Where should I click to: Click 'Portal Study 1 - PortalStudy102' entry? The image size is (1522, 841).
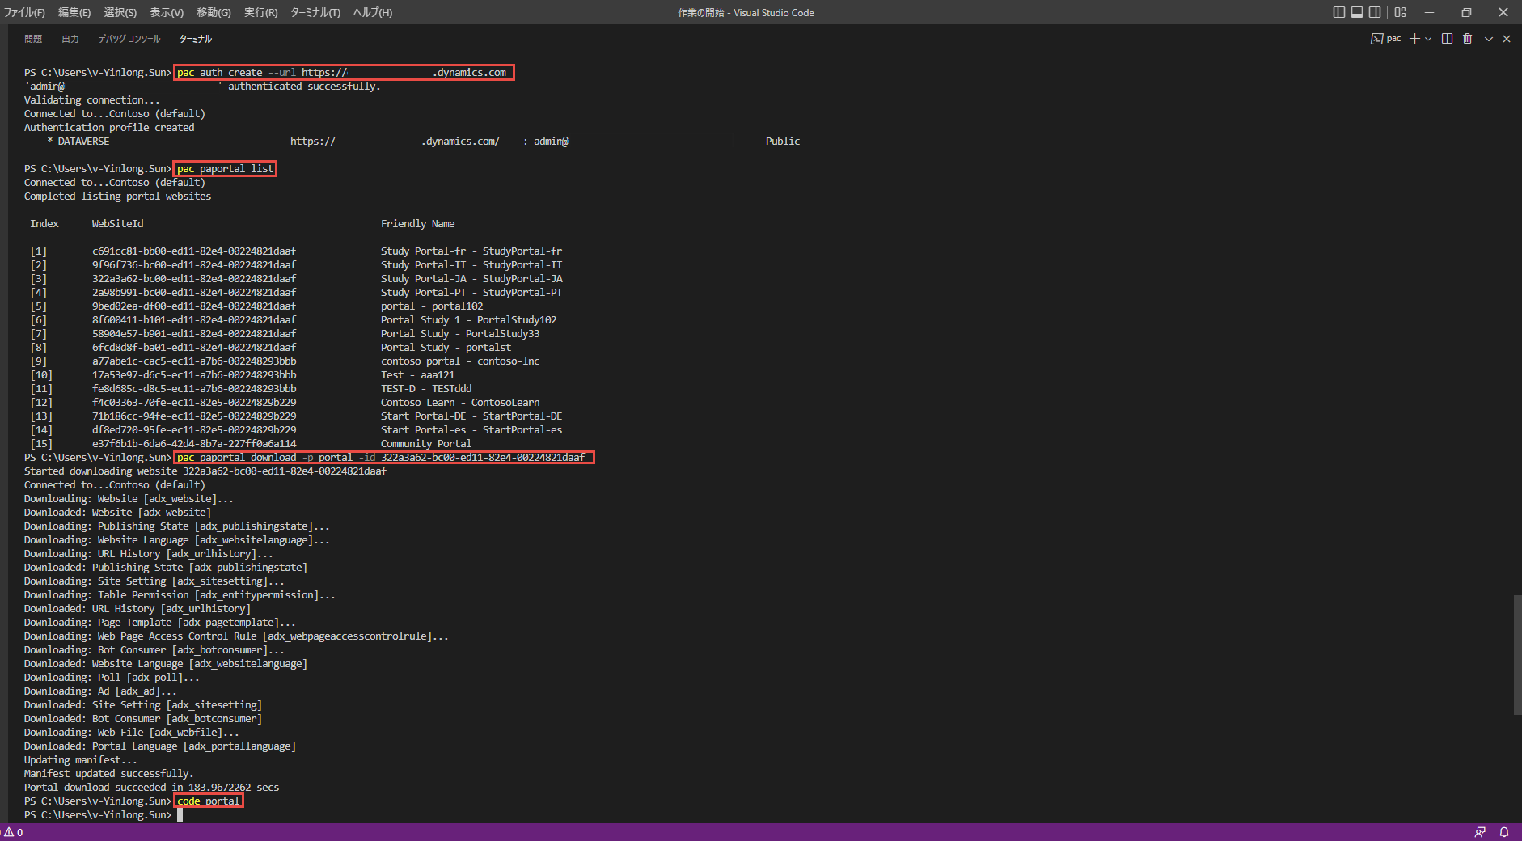469,320
